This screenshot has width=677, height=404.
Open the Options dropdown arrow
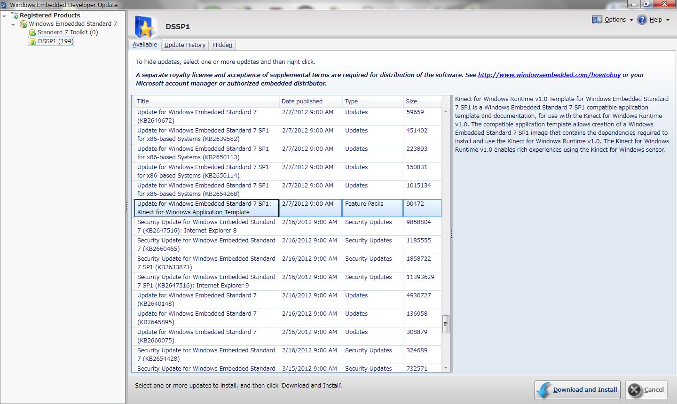[631, 20]
